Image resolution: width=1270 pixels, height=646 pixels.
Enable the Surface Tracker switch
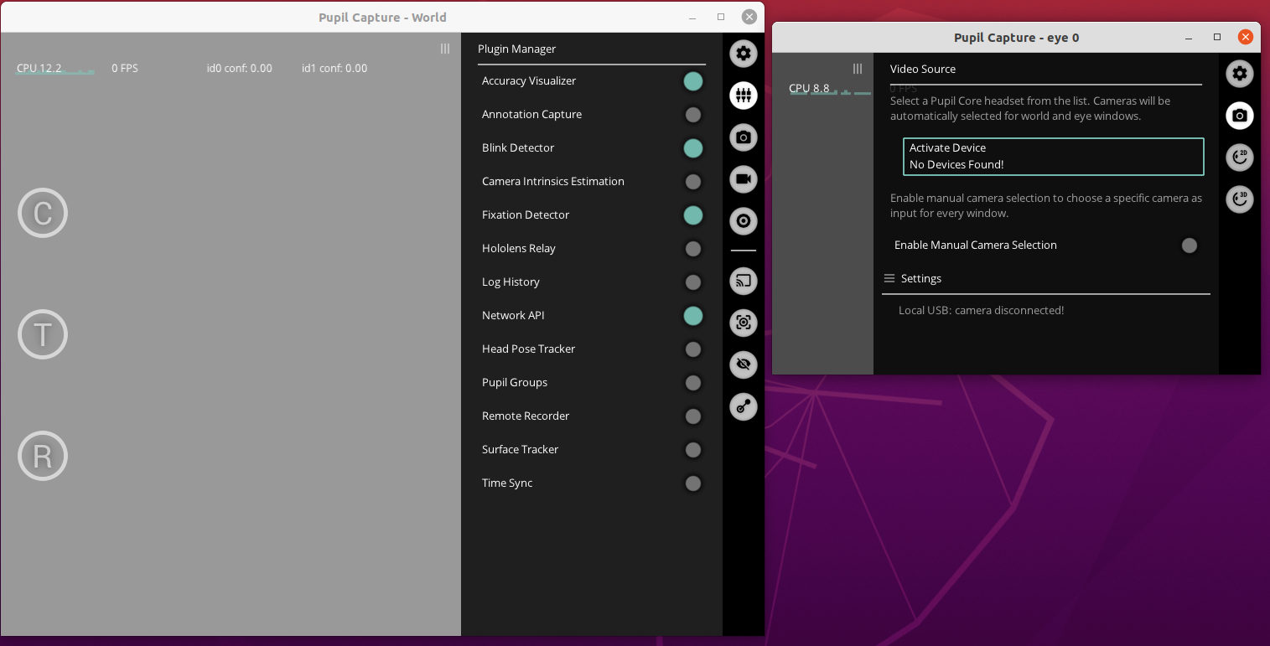(692, 450)
